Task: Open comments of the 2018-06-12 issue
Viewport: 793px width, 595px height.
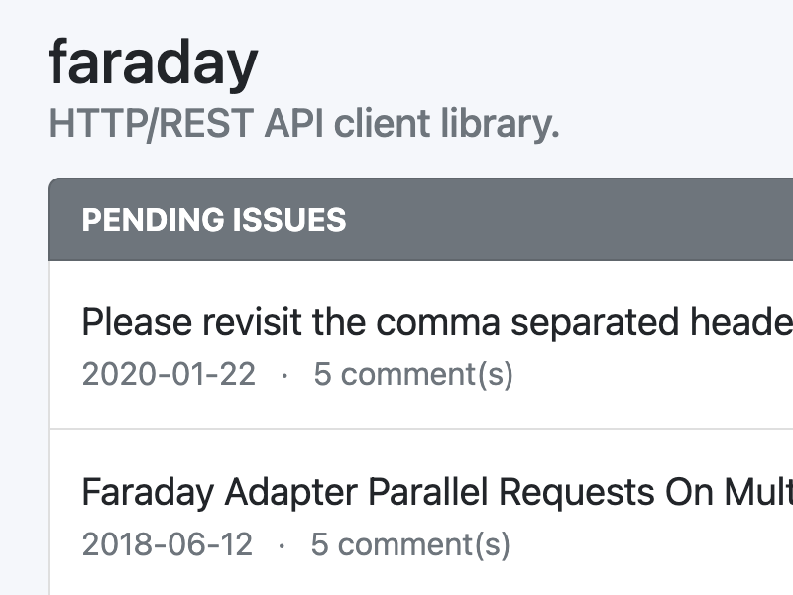Action: pyautogui.click(x=410, y=544)
